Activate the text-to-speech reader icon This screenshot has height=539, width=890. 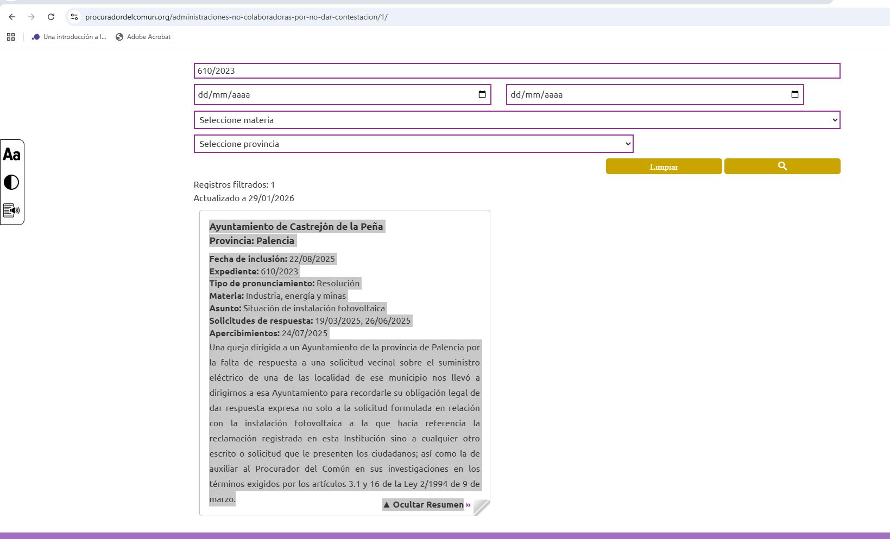point(11,210)
